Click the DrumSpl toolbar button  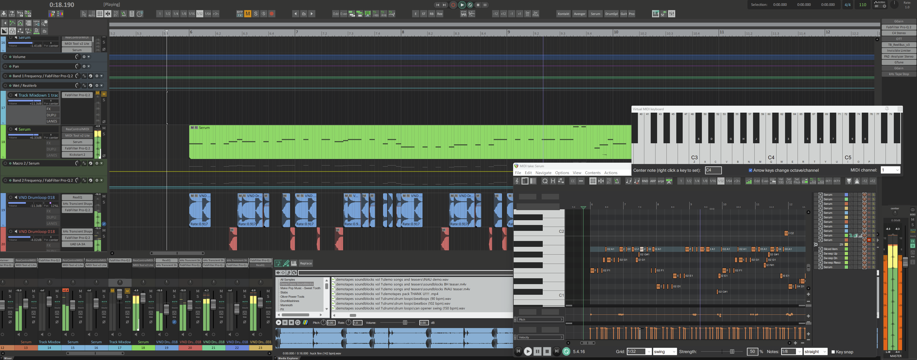pyautogui.click(x=611, y=14)
